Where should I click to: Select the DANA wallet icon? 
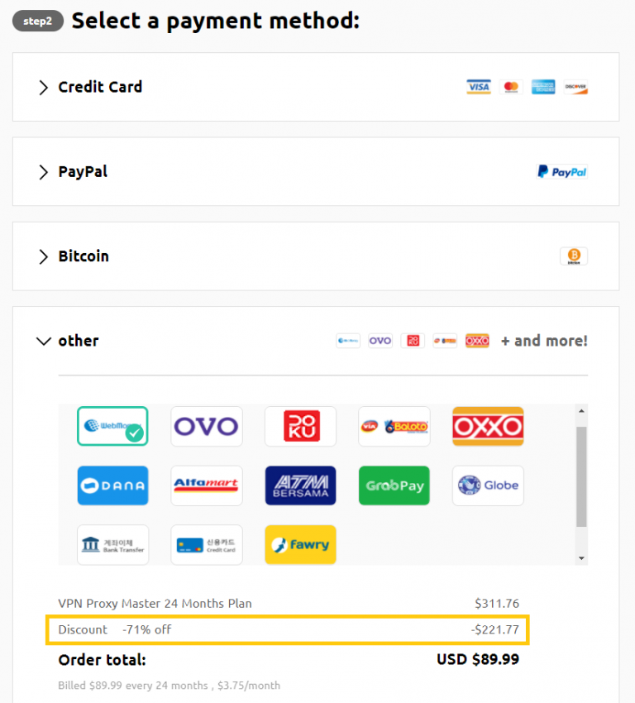pyautogui.click(x=112, y=485)
